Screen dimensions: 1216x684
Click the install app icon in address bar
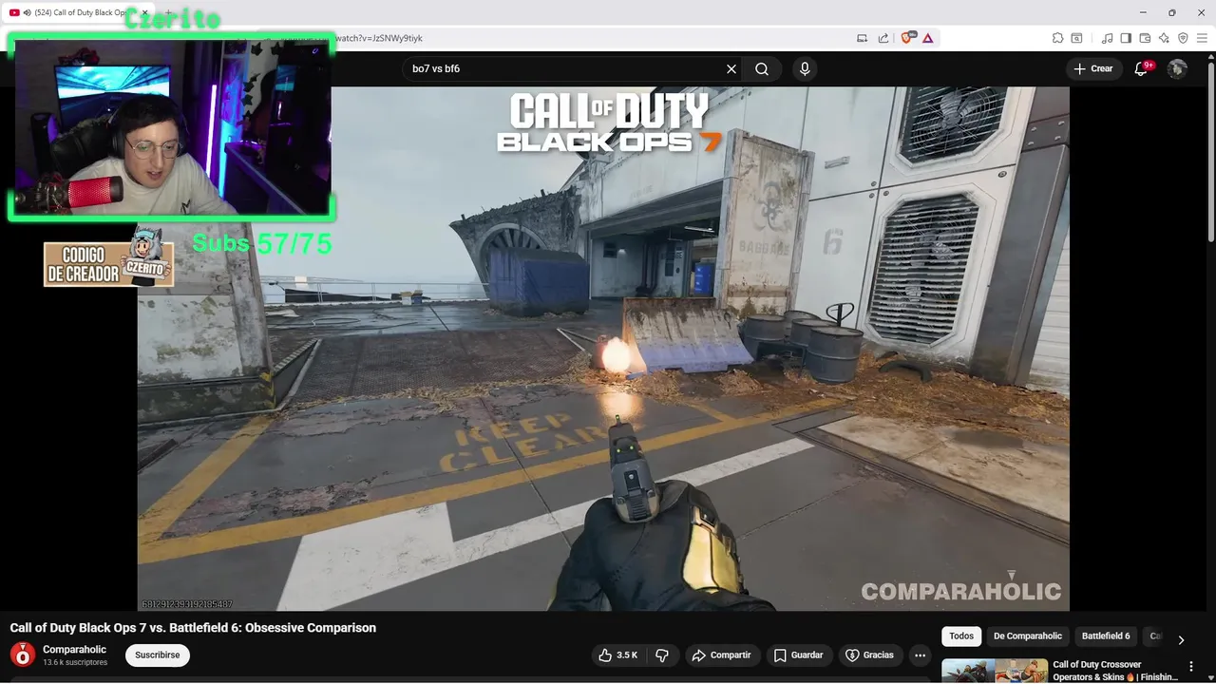click(x=863, y=38)
